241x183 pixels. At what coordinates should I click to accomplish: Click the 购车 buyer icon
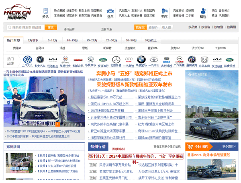pos(164,11)
